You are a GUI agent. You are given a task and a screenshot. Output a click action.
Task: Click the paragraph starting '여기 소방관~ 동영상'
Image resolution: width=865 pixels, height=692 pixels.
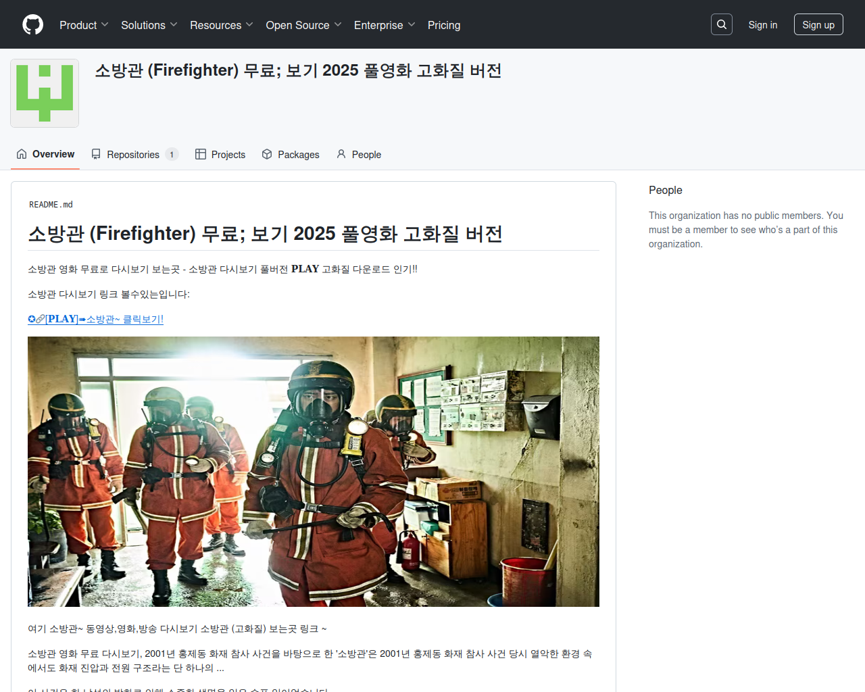[x=177, y=628]
